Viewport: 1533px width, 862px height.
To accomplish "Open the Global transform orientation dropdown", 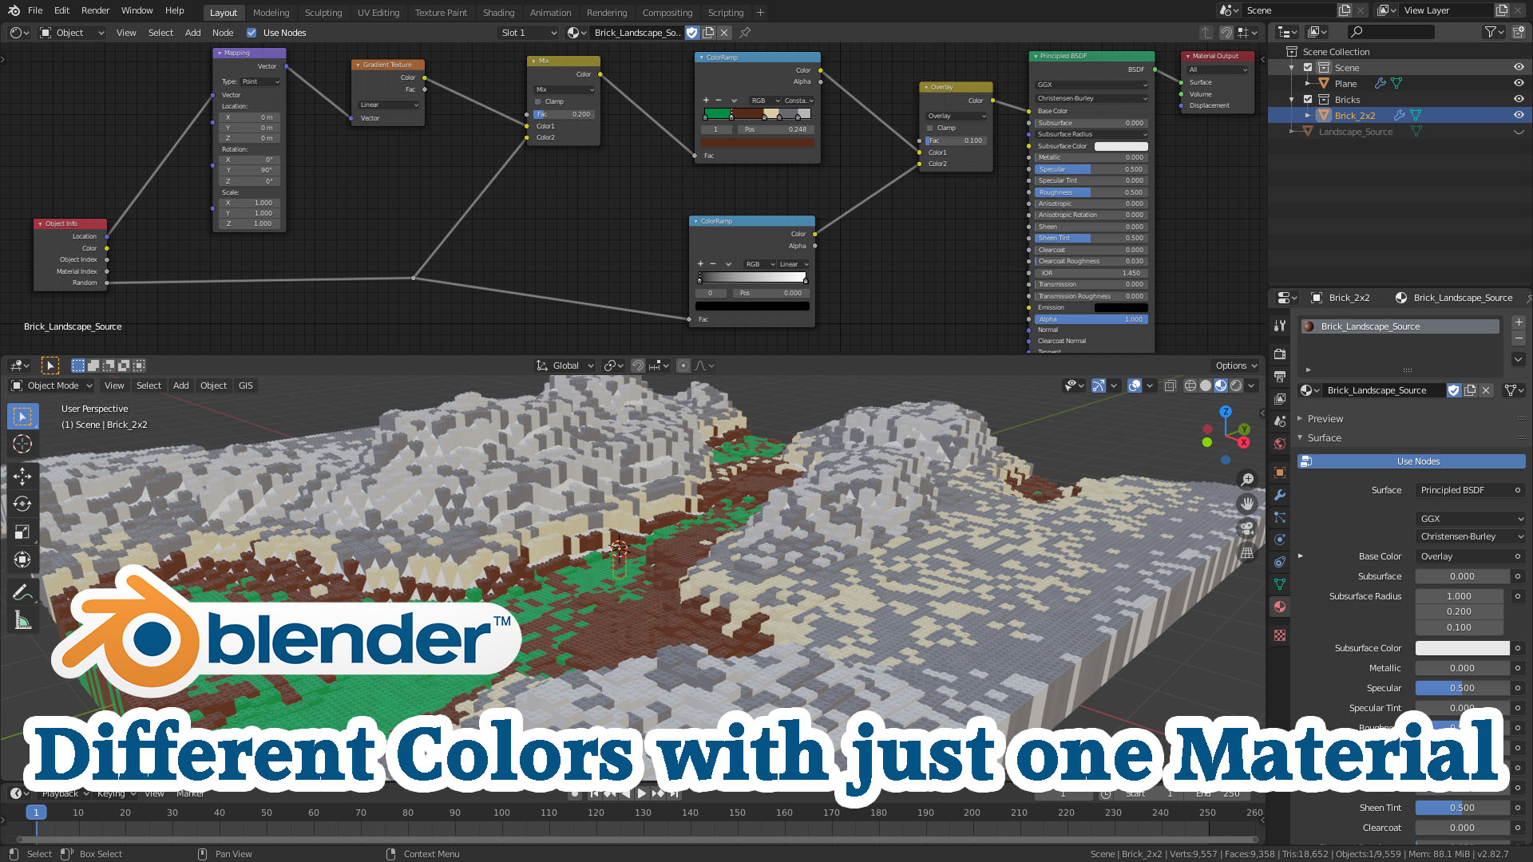I will (x=565, y=366).
